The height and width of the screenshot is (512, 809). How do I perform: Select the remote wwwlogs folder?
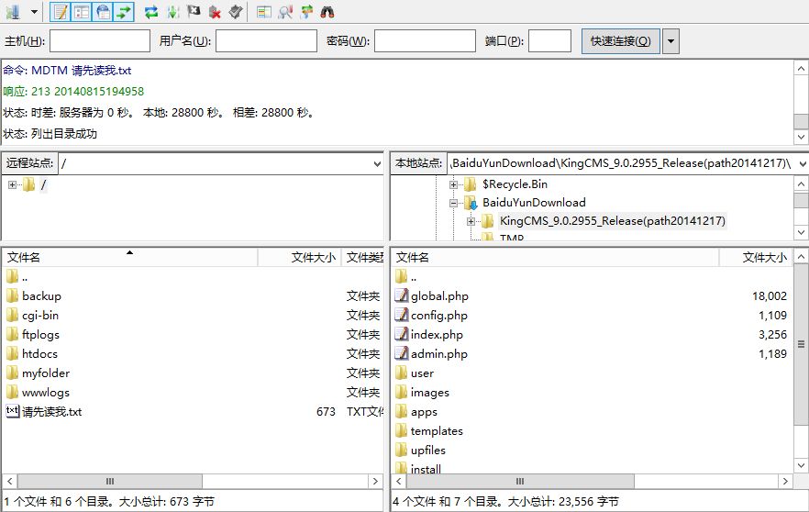tap(46, 393)
